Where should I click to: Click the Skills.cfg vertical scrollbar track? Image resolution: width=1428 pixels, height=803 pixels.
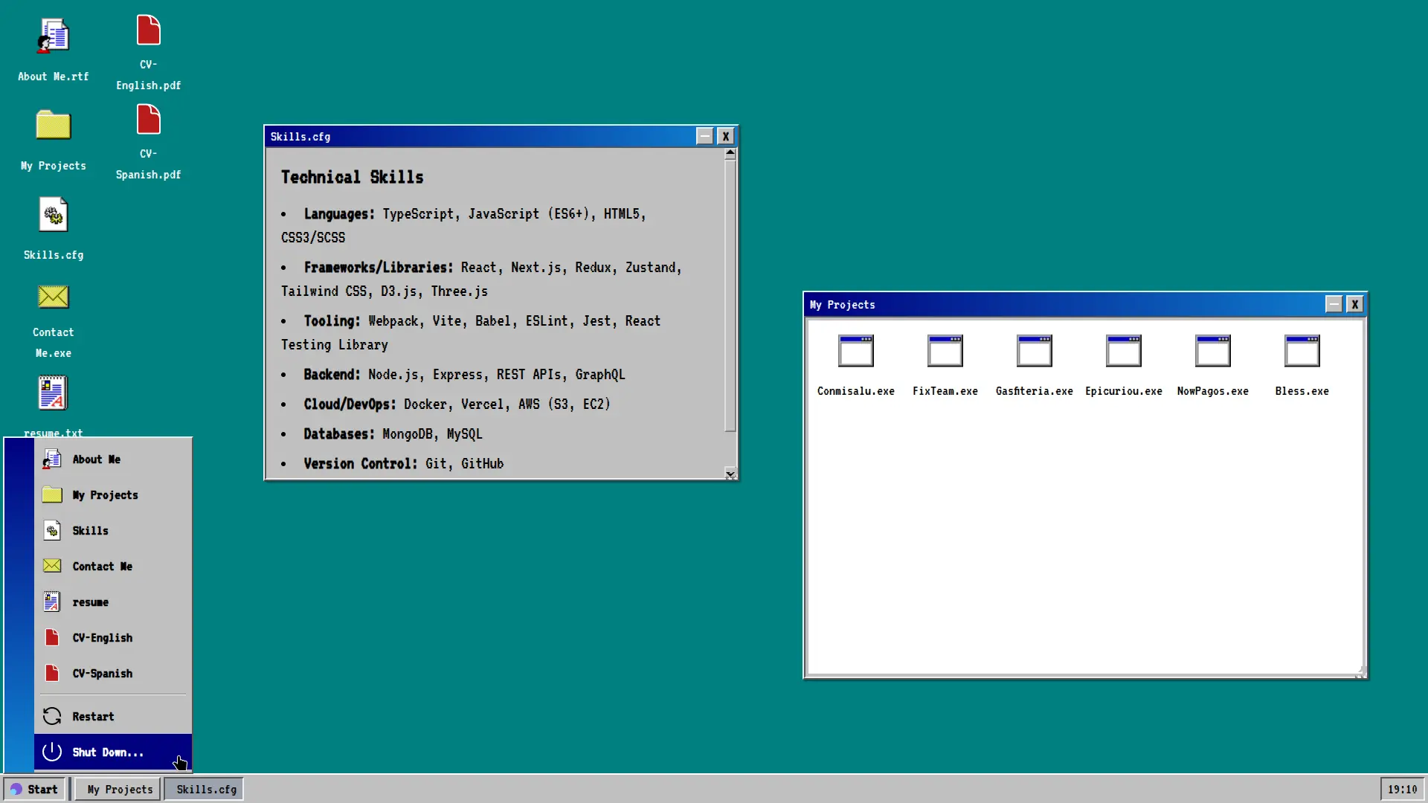pyautogui.click(x=730, y=450)
